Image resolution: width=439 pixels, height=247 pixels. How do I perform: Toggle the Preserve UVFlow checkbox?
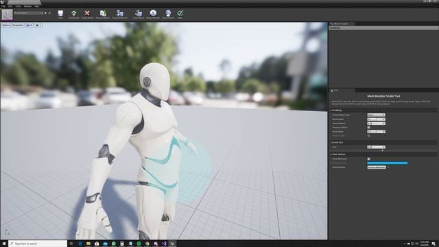pos(369,128)
